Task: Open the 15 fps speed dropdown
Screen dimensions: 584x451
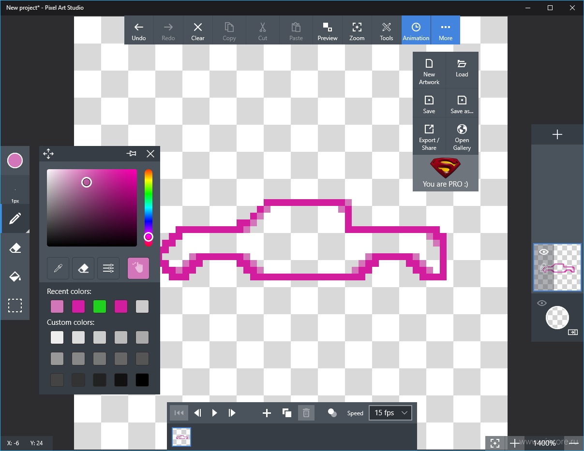Action: [390, 413]
